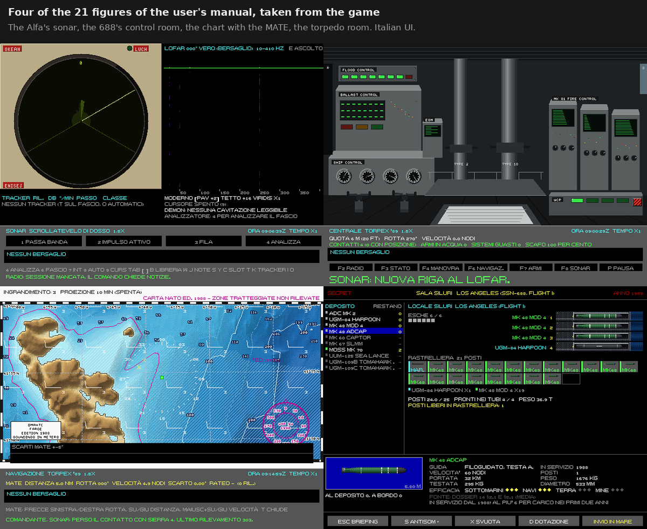The image size is (647, 529).
Task: Toggle the green lamp beside LUCH
Action: (x=129, y=49)
